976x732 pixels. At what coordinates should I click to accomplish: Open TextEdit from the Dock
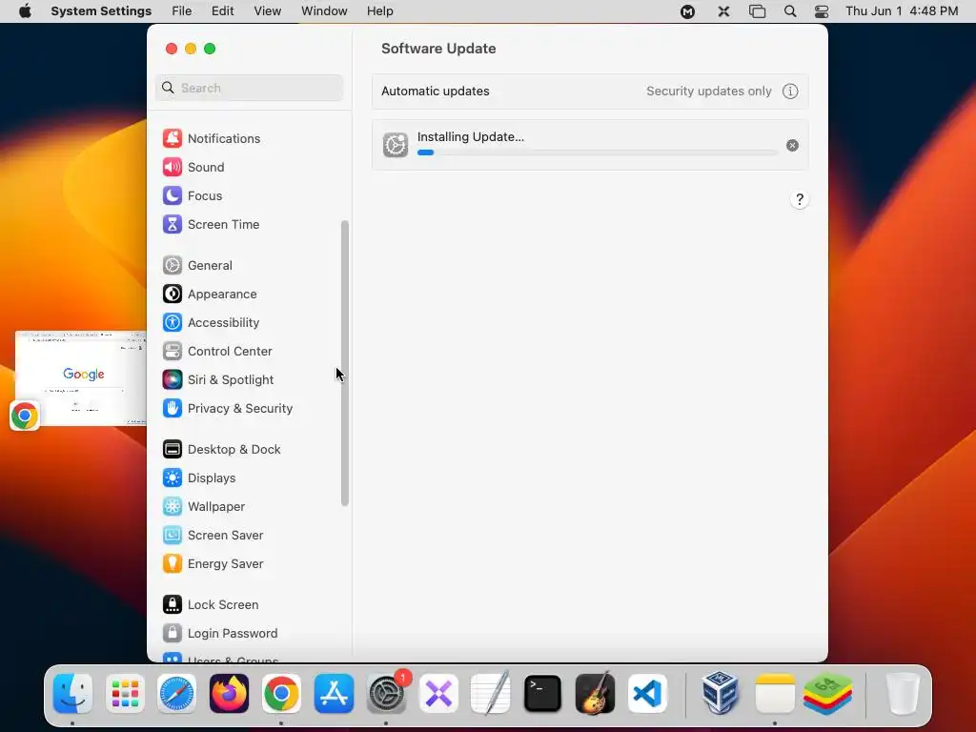[x=491, y=694]
